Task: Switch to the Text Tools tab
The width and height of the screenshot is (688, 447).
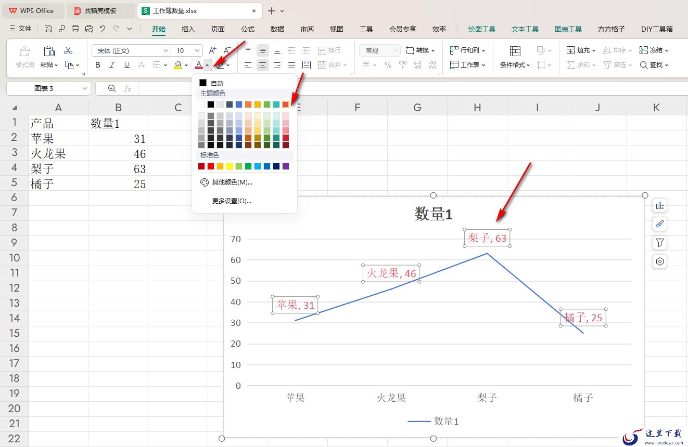Action: point(525,29)
